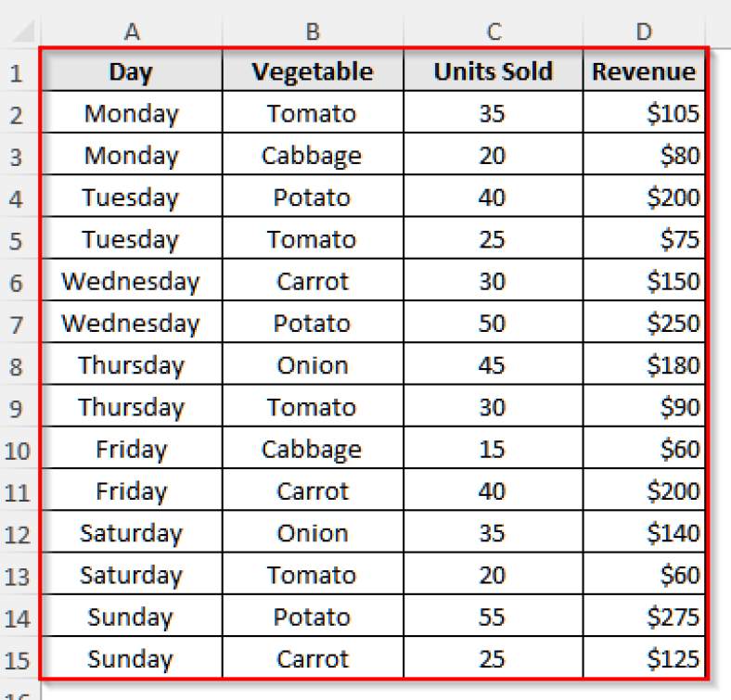Select the cell with 55 units sold
731x700 pixels.
pyautogui.click(x=494, y=616)
